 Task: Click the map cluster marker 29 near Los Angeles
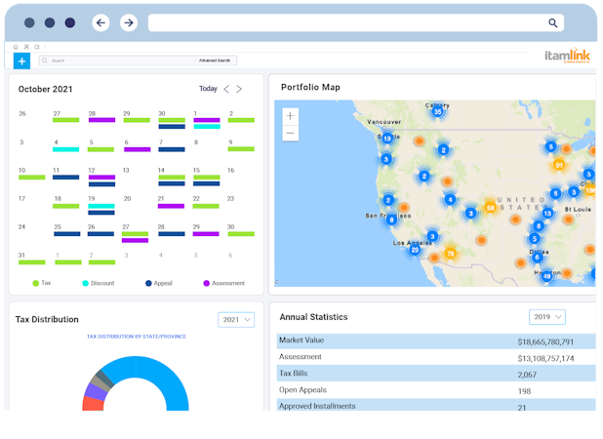click(x=415, y=250)
